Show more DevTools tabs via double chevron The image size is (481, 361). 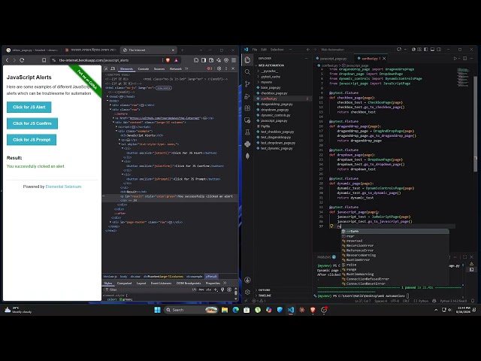pos(186,68)
